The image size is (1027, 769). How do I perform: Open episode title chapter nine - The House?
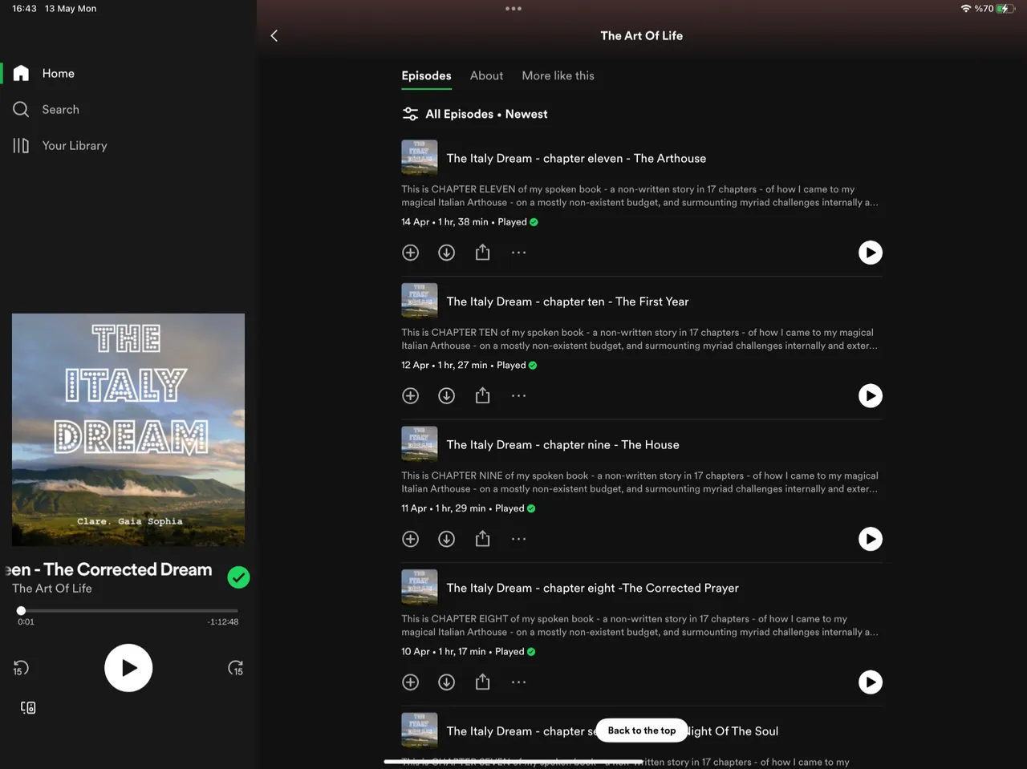[562, 444]
